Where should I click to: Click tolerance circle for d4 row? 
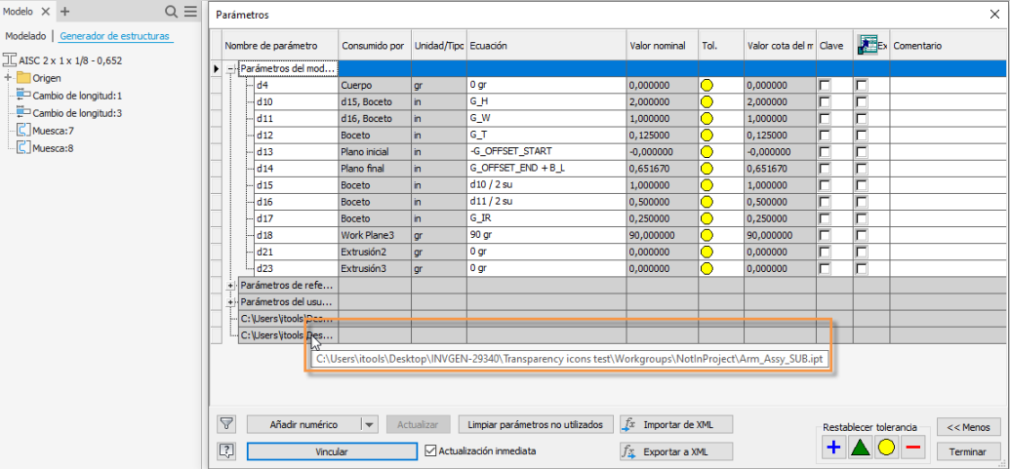pos(707,85)
